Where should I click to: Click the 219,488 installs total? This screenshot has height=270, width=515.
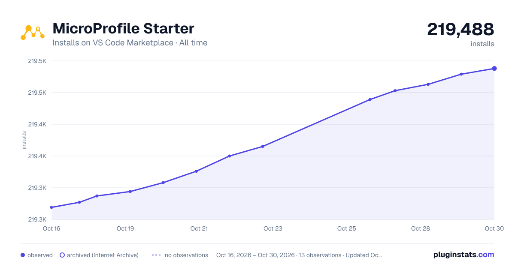pos(460,29)
